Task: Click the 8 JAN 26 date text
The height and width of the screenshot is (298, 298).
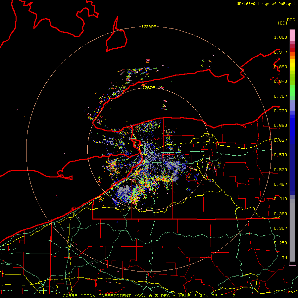Action: (x=206, y=296)
